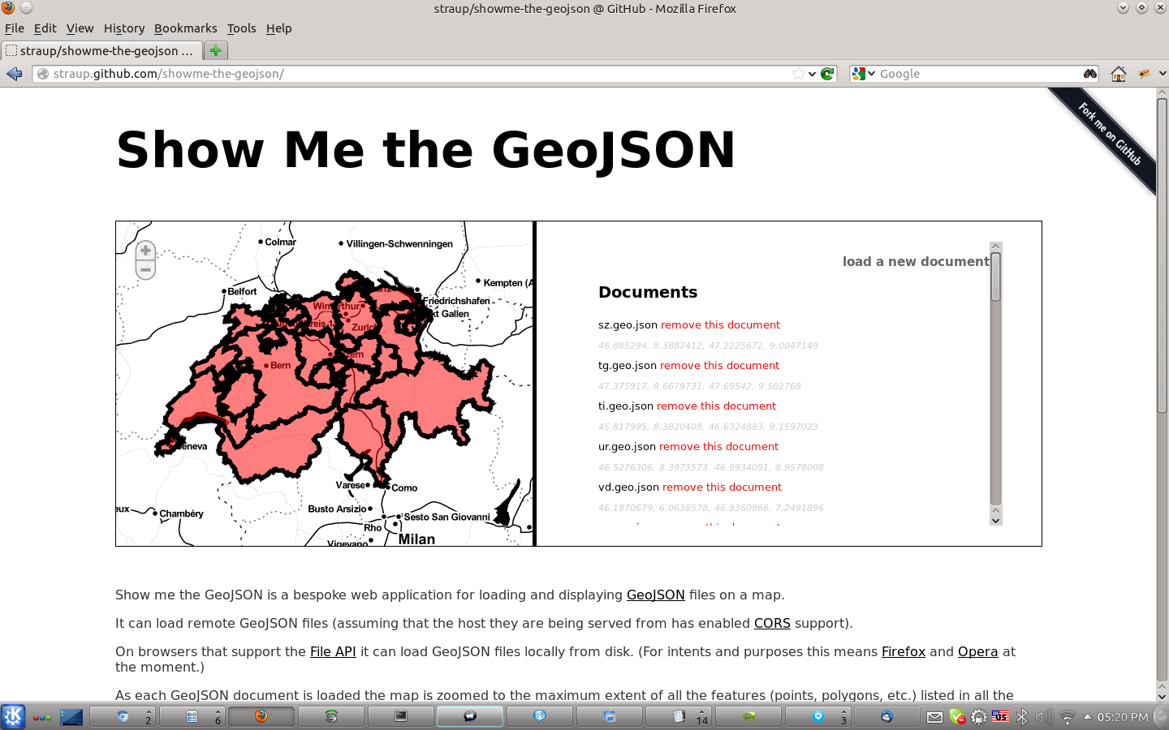The image size is (1169, 730).
Task: Remove the ti.geo.json document
Action: pyautogui.click(x=716, y=406)
